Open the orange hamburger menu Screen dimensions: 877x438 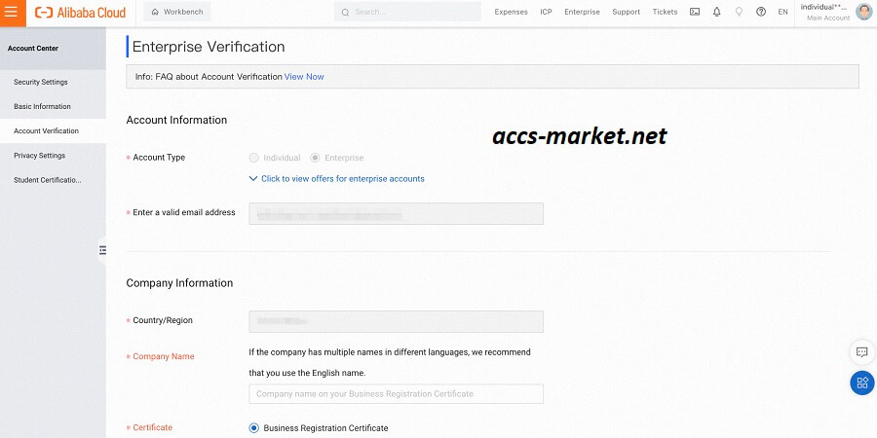pyautogui.click(x=11, y=13)
